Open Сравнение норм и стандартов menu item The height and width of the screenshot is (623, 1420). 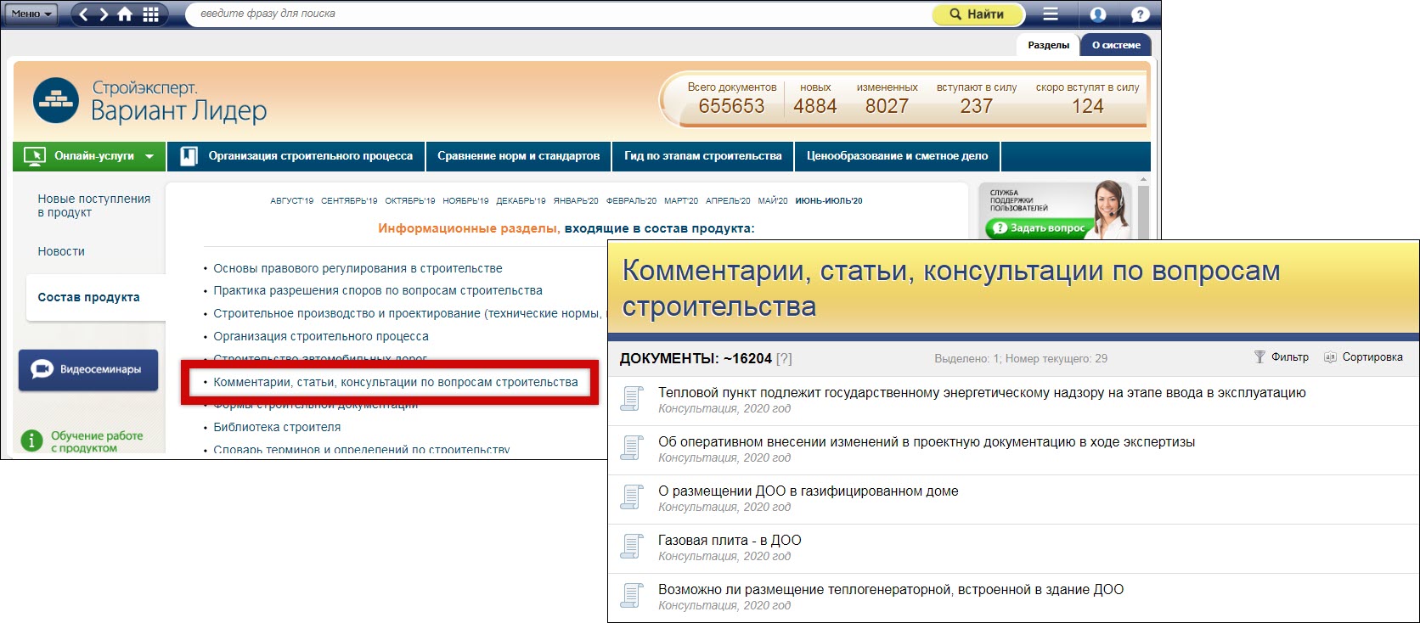point(518,156)
